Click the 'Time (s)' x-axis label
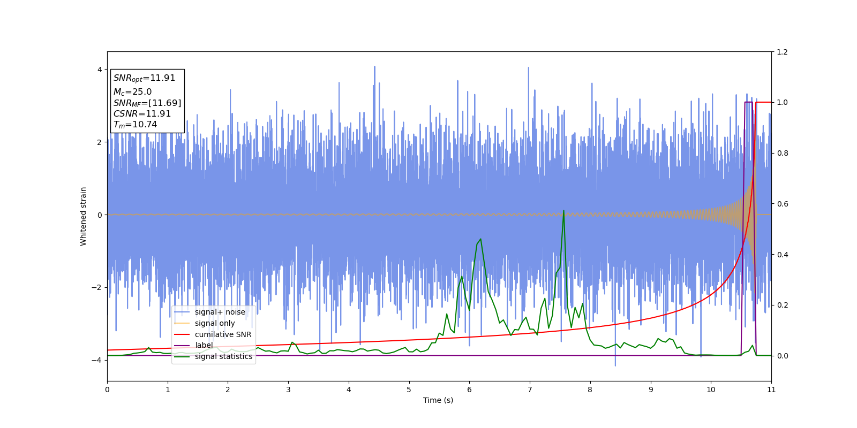Viewport: 857px width, 428px height. (x=438, y=400)
